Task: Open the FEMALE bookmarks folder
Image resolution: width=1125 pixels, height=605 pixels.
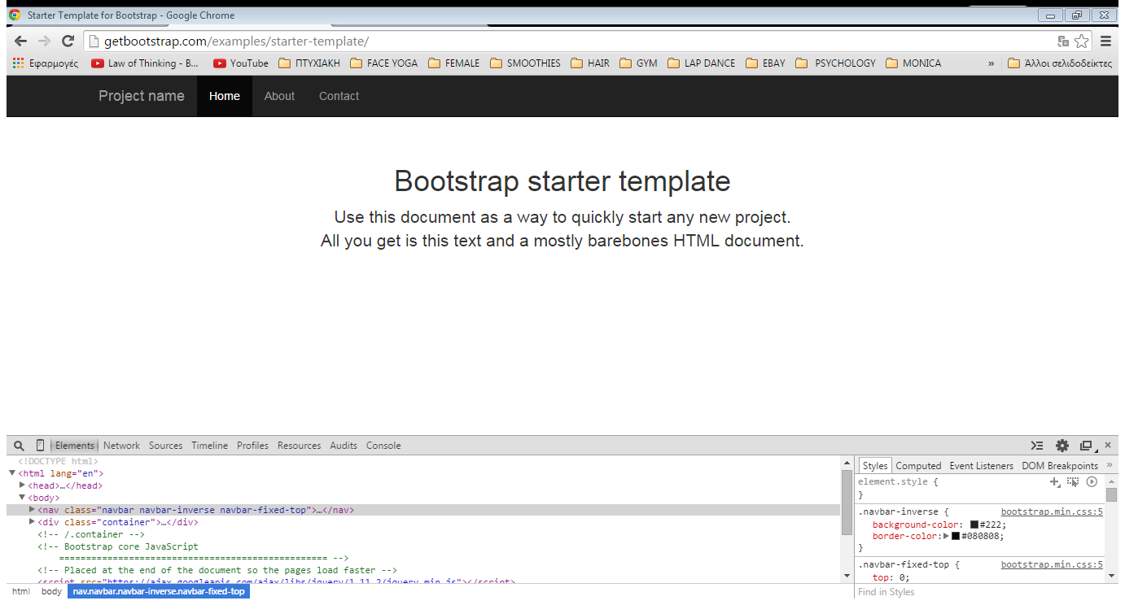Action: [454, 63]
